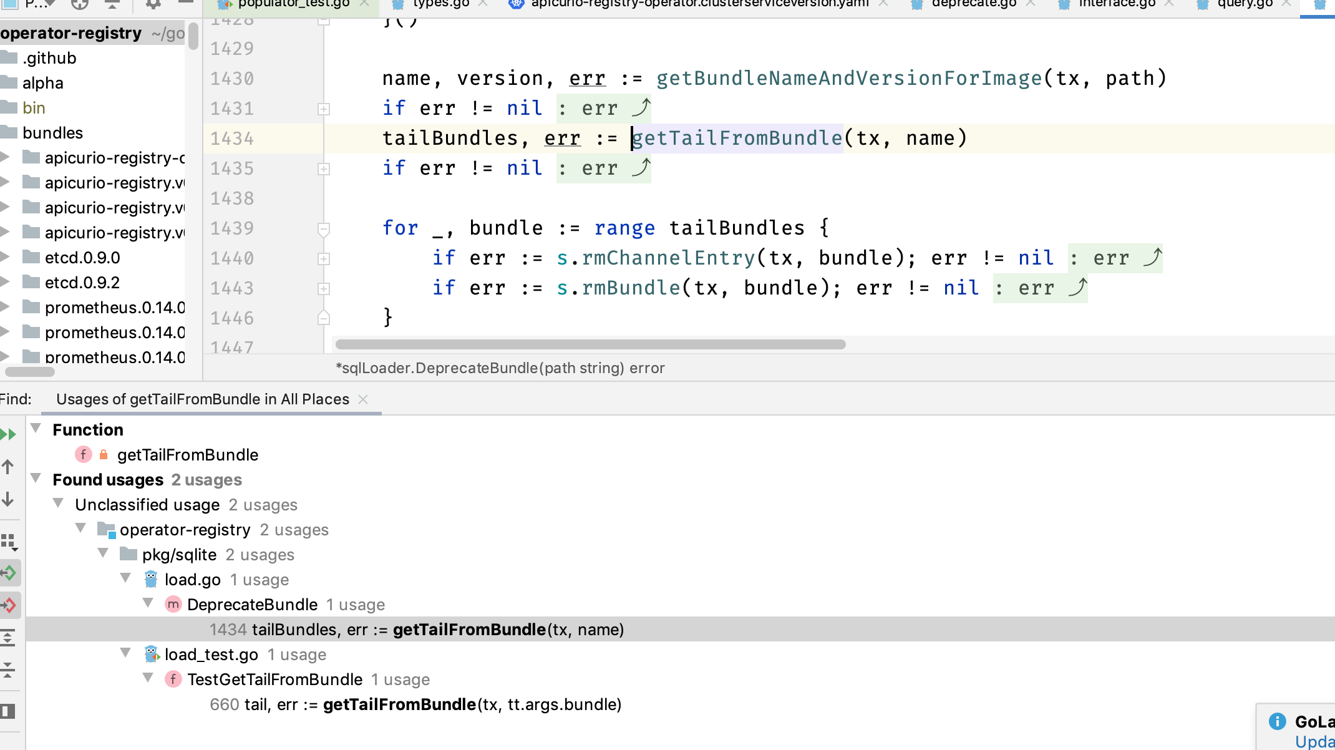Collapse the Found usages tree node
1335x750 pixels.
36,479
